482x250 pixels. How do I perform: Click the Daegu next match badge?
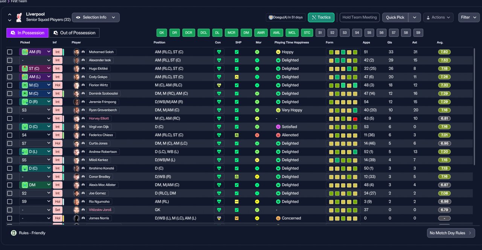click(285, 17)
